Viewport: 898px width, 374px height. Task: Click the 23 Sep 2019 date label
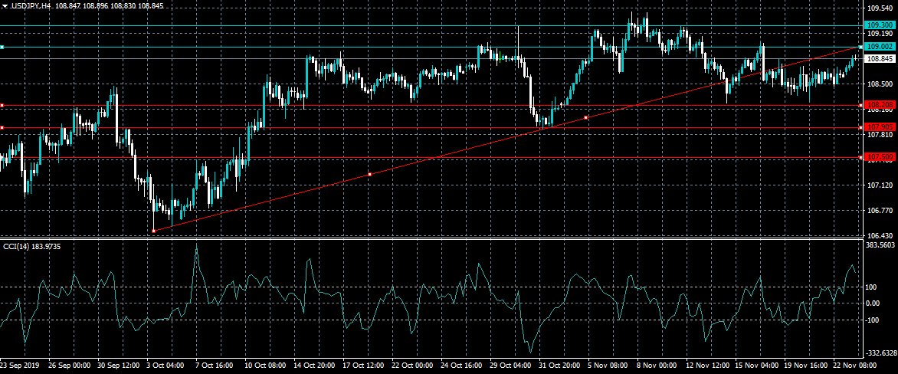[x=19, y=365]
